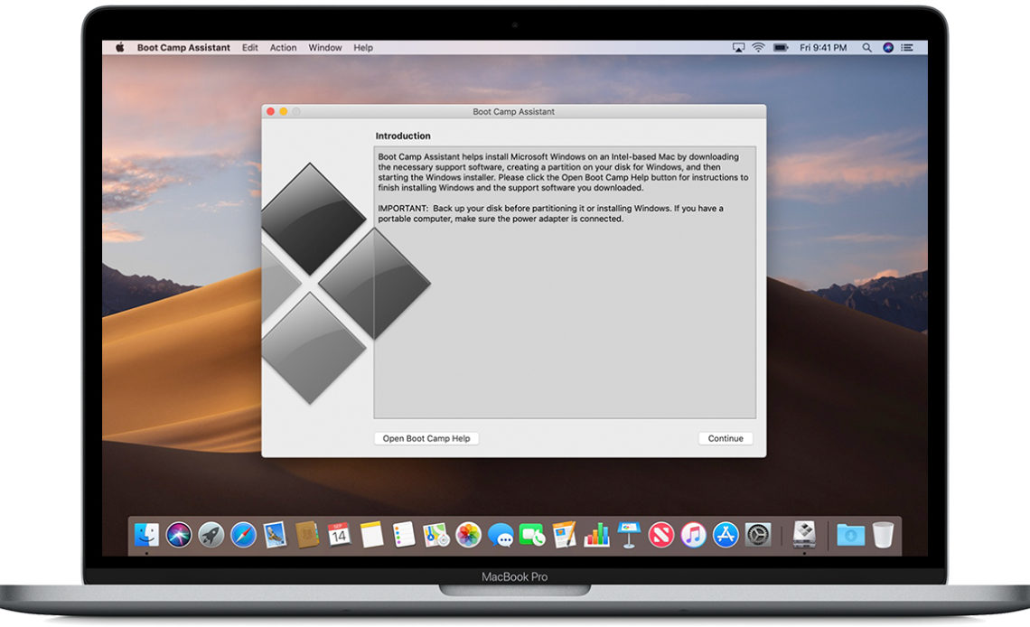Viewport: 1030px width, 627px height.
Task: Open Photos flower icon in Dock
Action: (x=468, y=535)
